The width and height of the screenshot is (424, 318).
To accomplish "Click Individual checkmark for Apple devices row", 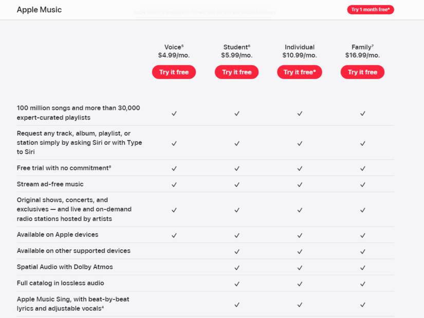I will (300, 235).
